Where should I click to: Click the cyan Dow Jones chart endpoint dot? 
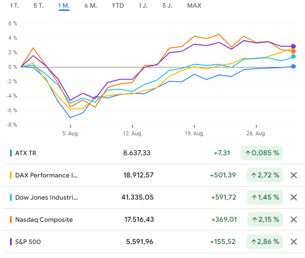[x=293, y=57]
